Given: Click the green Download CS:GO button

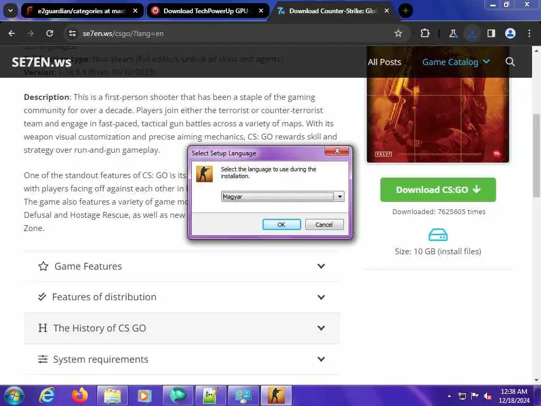Looking at the screenshot, I should (x=438, y=190).
